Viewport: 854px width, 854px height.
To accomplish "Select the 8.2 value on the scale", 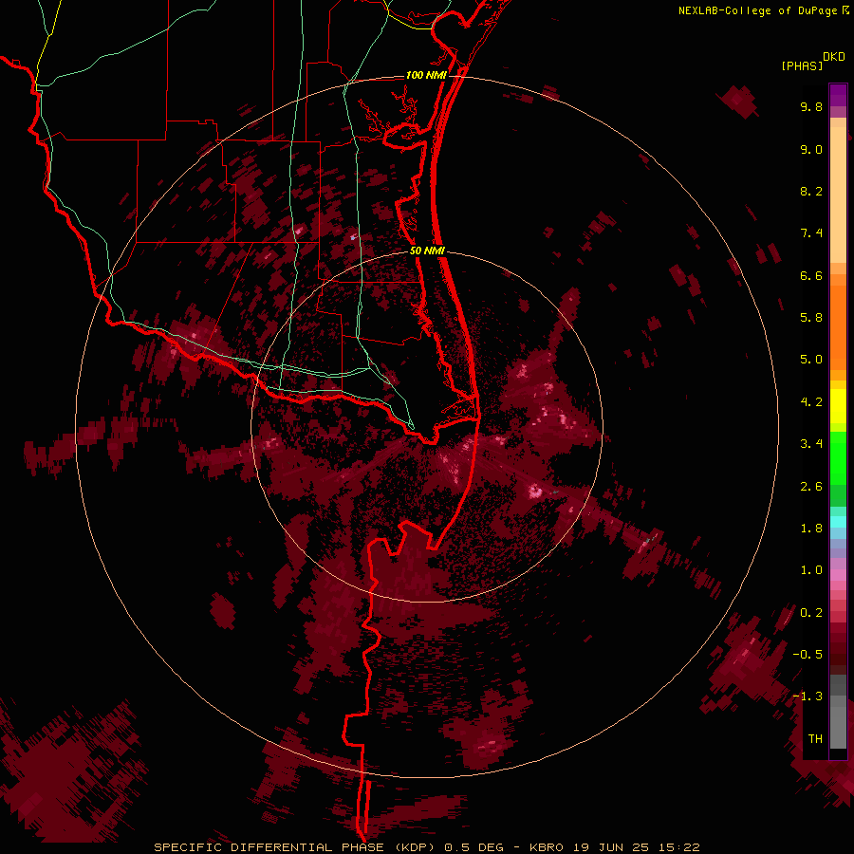I will 811,191.
